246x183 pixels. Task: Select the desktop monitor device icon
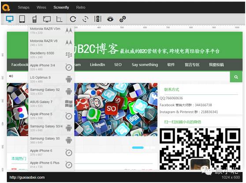(10, 19)
